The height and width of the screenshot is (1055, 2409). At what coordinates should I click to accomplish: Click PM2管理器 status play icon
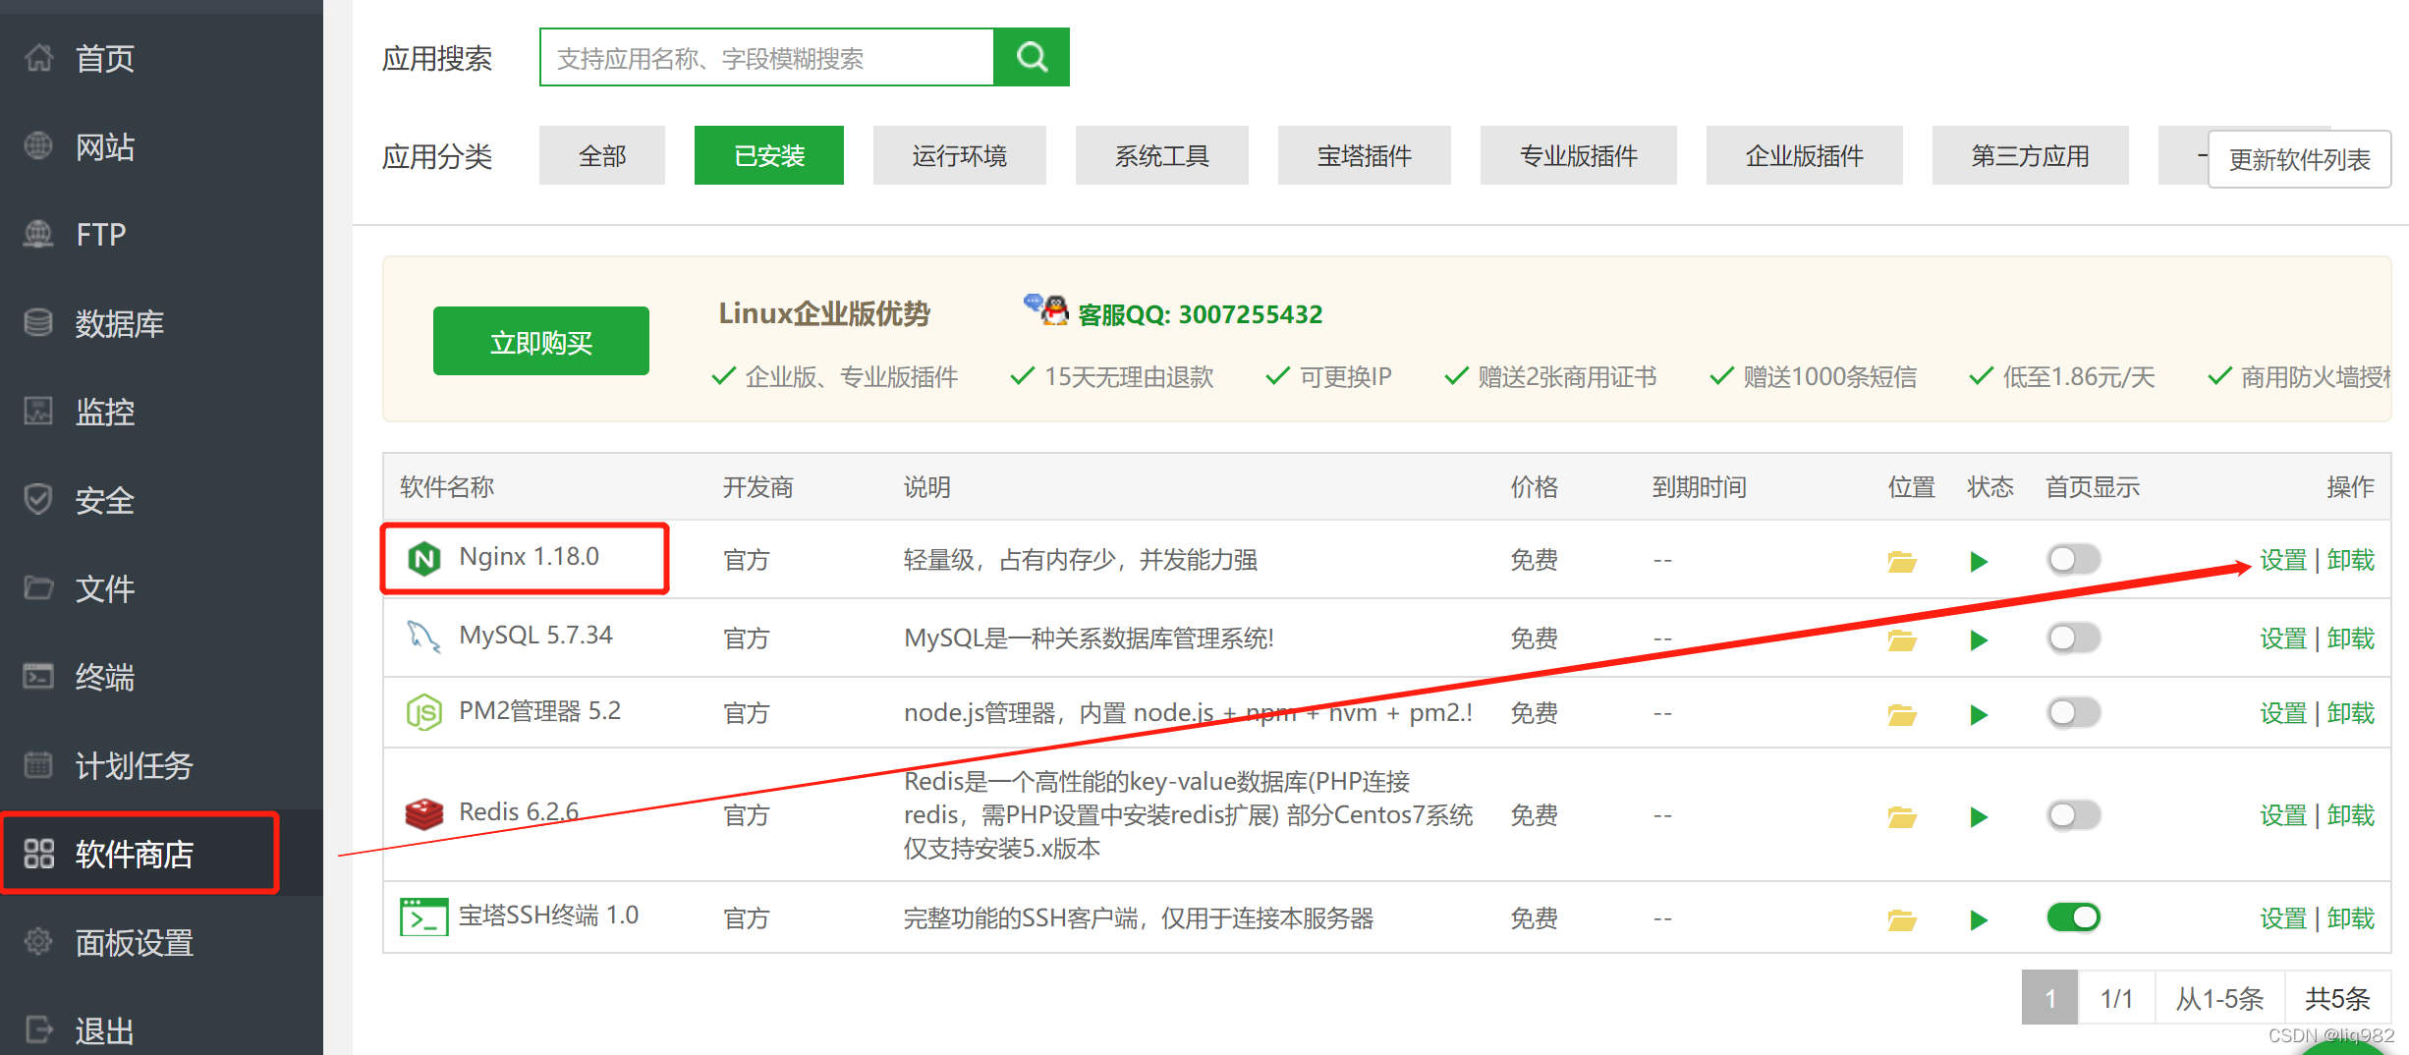1979,714
